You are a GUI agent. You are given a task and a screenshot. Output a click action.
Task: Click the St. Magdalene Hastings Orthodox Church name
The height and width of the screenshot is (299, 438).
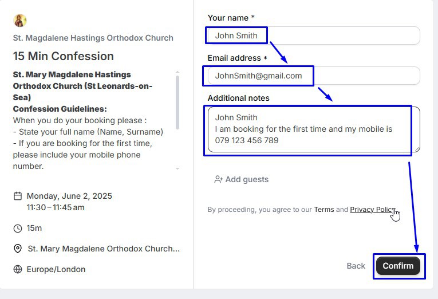(93, 38)
